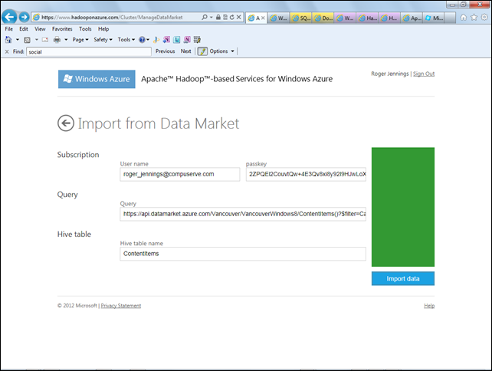Screen dimensions: 492x371
Task: Open the Edit menu
Action: (24, 29)
